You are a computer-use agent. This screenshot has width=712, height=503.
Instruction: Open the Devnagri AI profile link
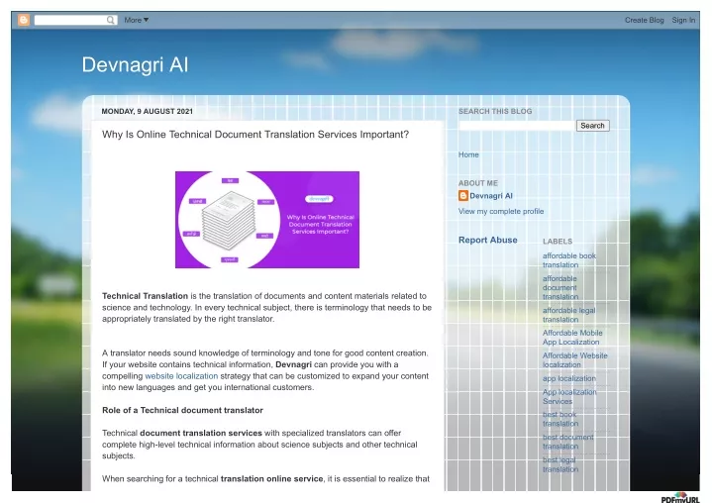tap(491, 196)
